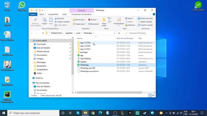Open the Copiar para dropdown
The image size is (207, 116).
tap(79, 24)
